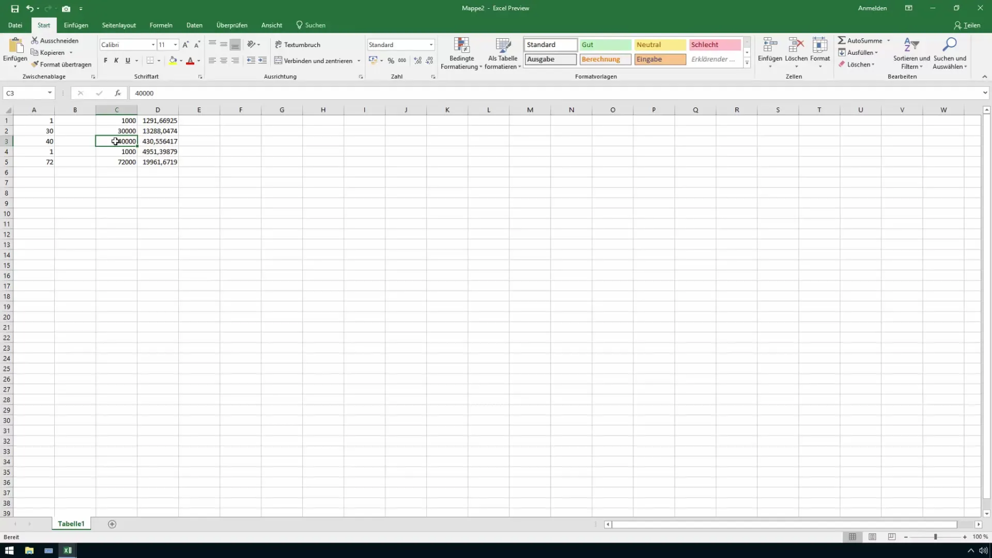
Task: Open the Löschen clear dropdown
Action: click(857, 65)
